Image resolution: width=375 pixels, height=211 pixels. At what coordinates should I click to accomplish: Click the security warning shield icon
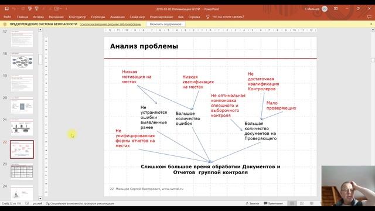point(5,24)
